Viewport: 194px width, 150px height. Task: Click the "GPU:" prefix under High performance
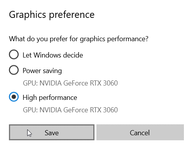click(30, 110)
